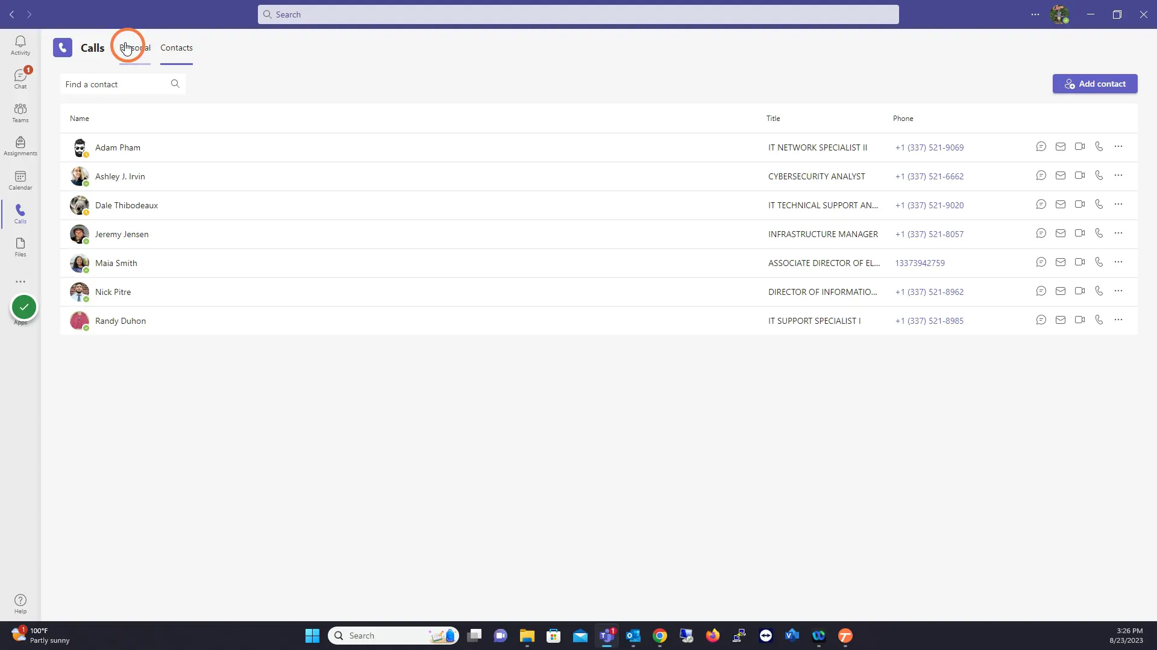Open the Calls section in sidebar
This screenshot has height=650, width=1157.
(20, 214)
